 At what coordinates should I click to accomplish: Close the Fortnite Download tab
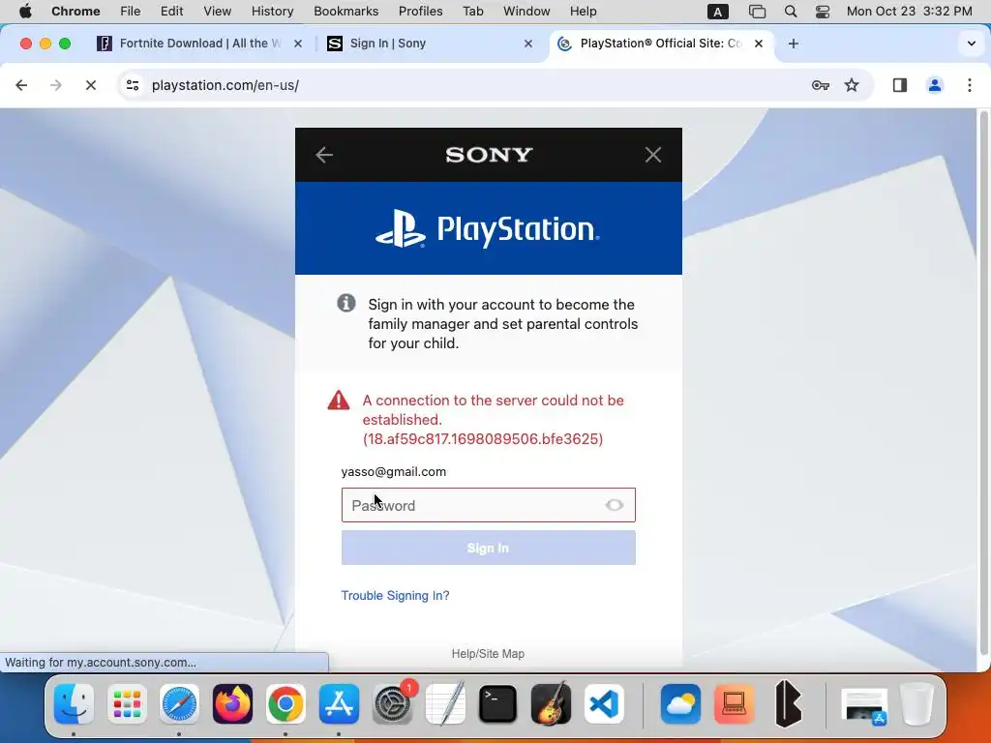click(298, 44)
